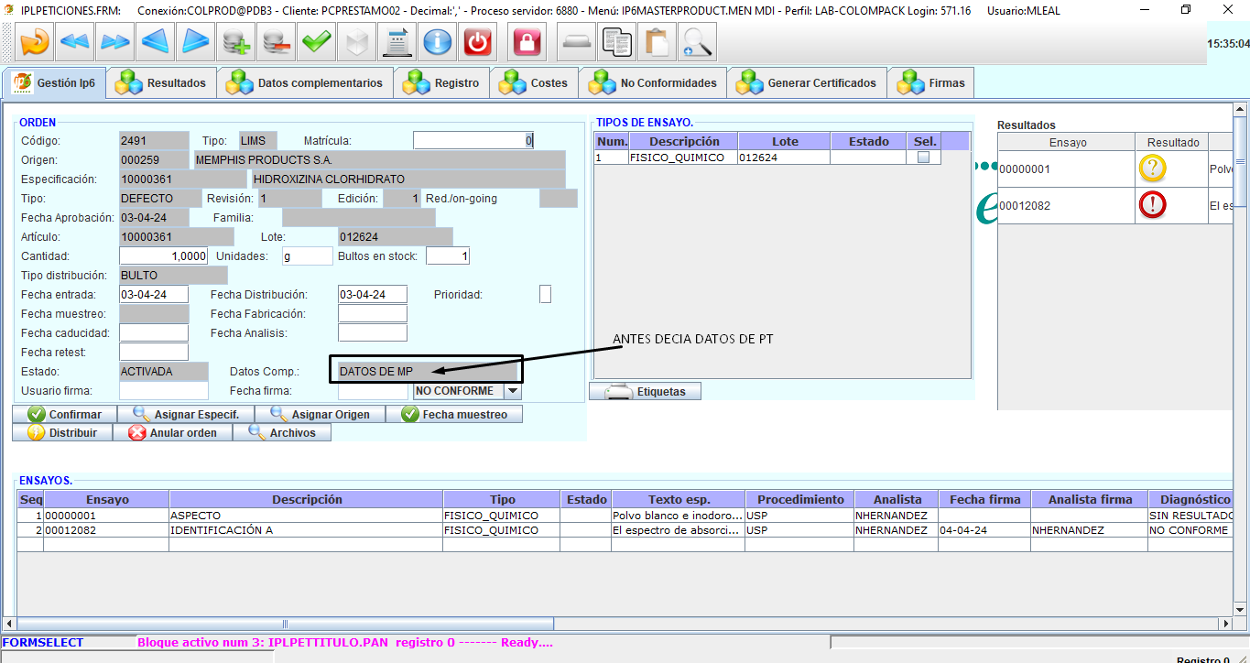Jump to first record with double-left arrows
The image size is (1250, 663).
tap(75, 42)
